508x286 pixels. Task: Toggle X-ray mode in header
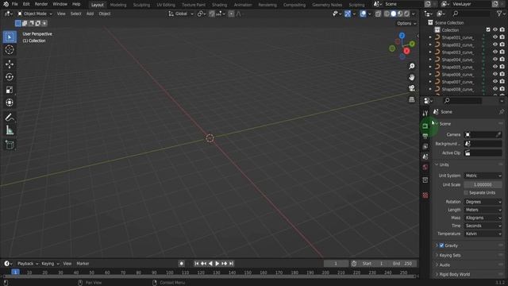378,14
